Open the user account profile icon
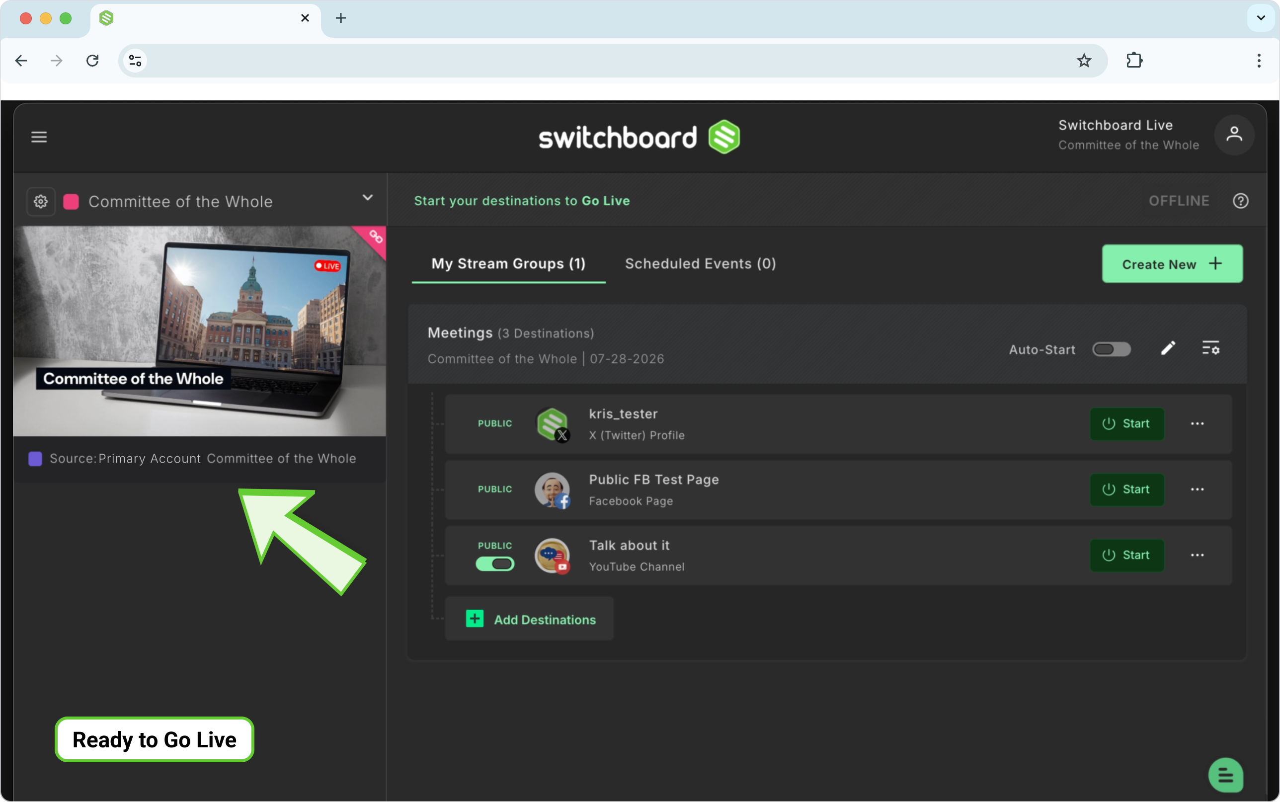Viewport: 1280px width, 802px height. coord(1234,135)
